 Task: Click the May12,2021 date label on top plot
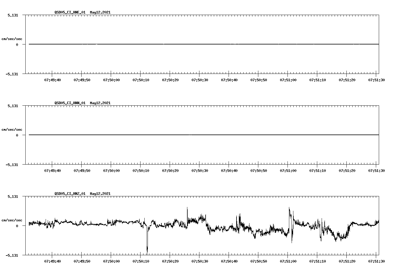point(100,12)
